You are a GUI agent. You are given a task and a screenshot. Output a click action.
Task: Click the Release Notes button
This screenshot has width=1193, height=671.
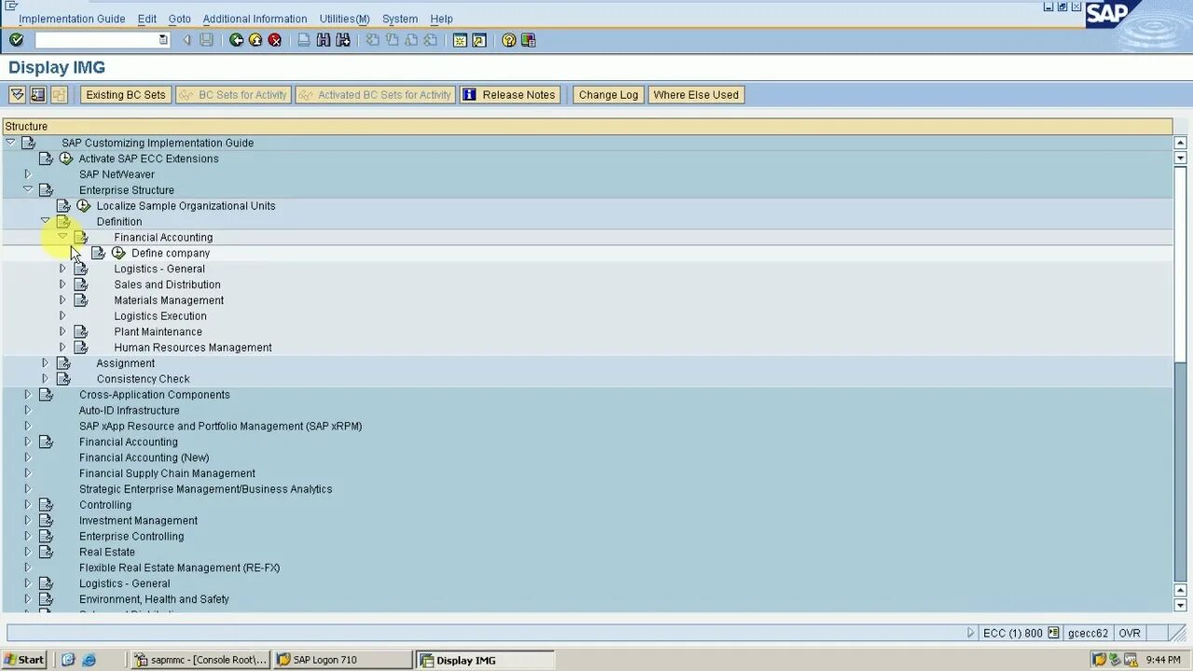click(510, 94)
